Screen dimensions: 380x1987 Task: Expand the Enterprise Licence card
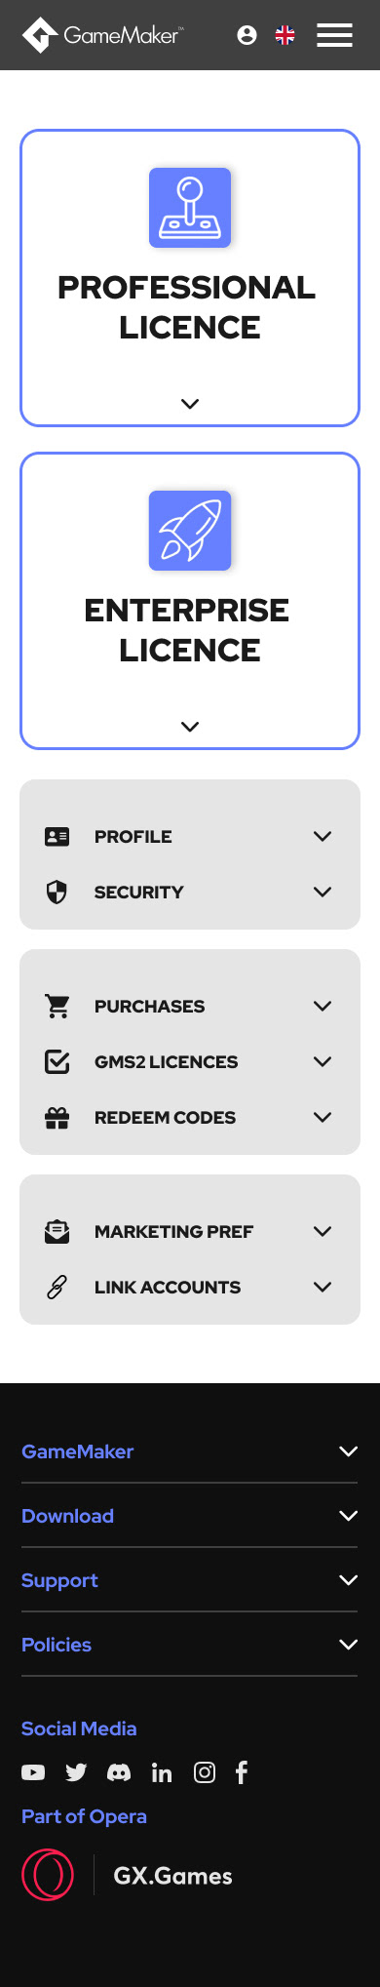pyautogui.click(x=190, y=601)
